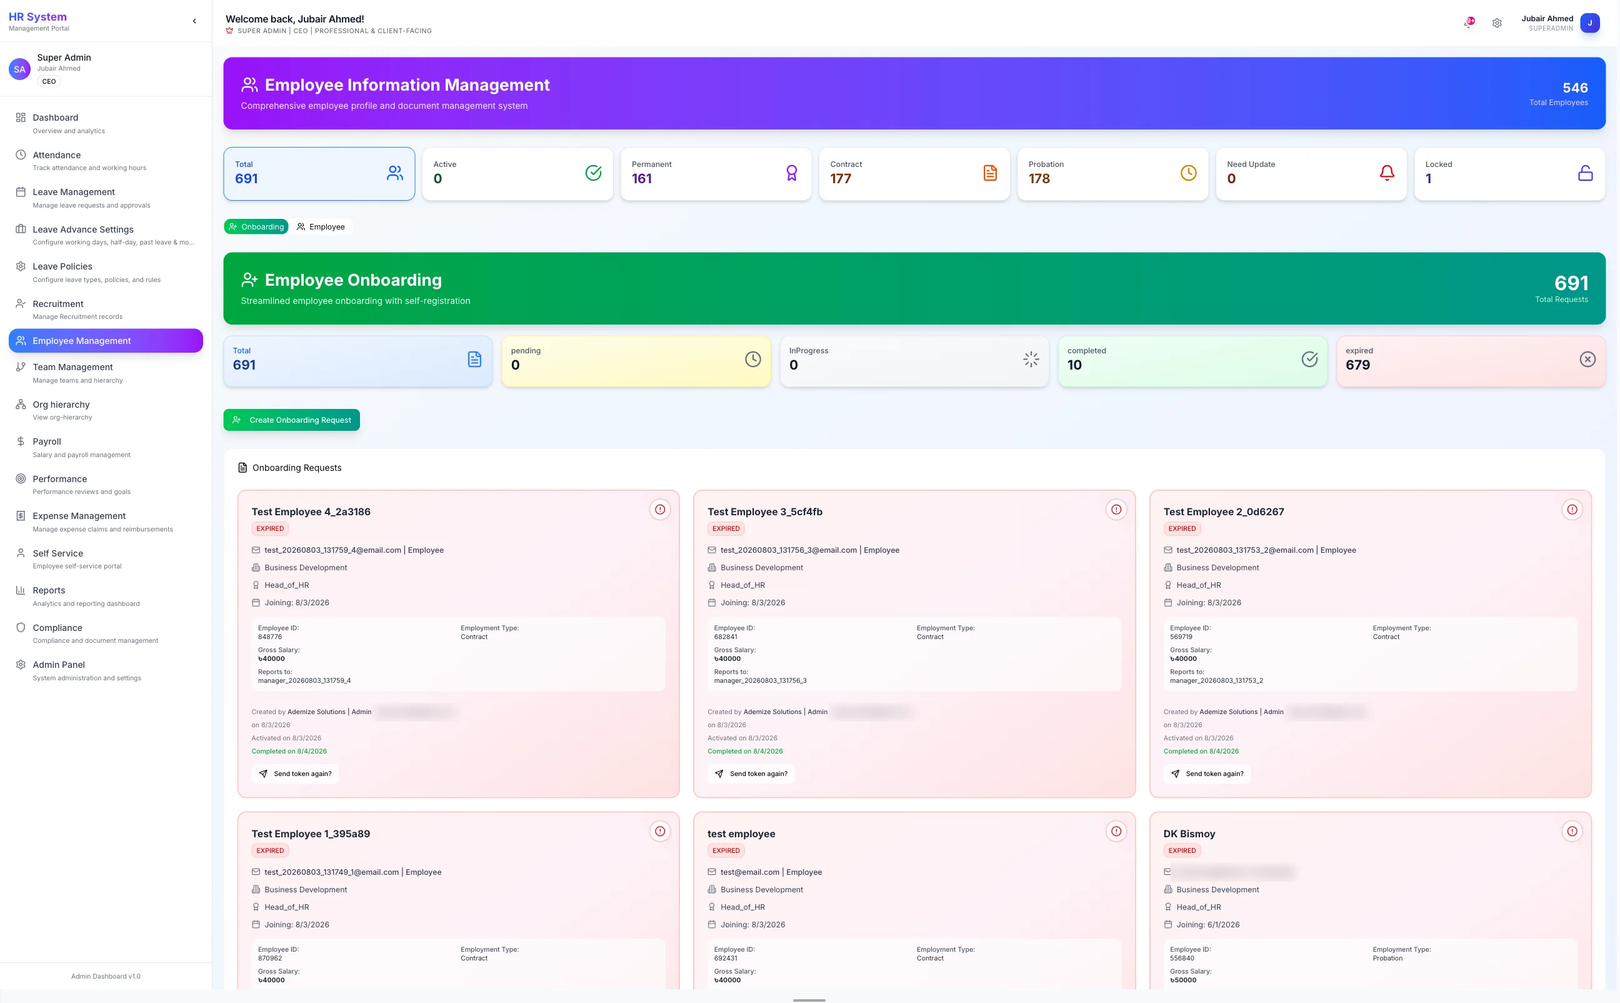Click the Need Update bell icon
The height and width of the screenshot is (1003, 1620).
tap(1387, 173)
